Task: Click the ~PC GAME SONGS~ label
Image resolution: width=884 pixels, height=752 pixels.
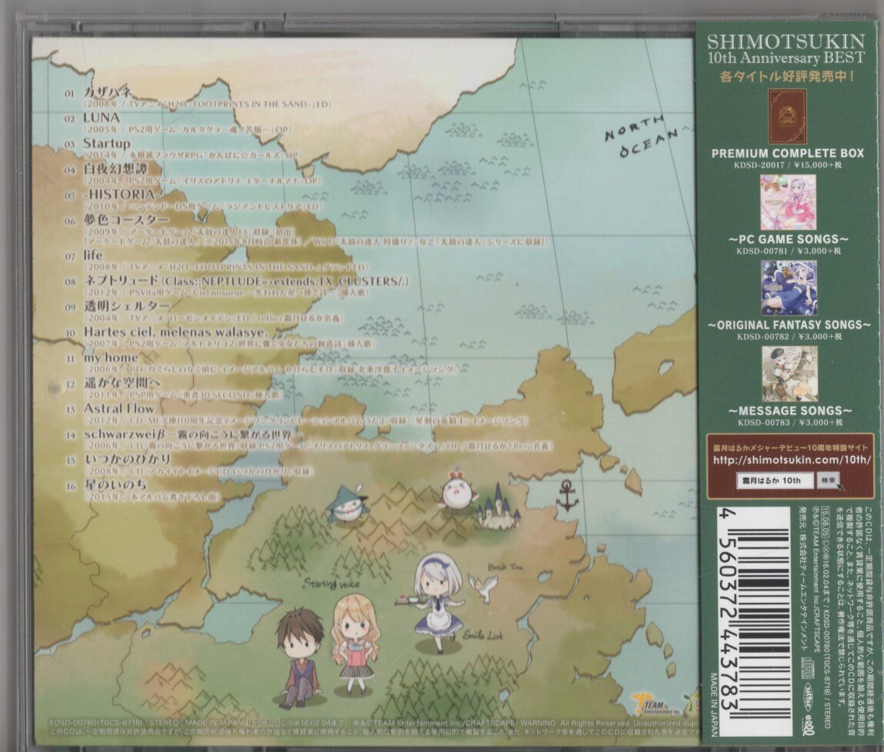Action: coord(788,239)
